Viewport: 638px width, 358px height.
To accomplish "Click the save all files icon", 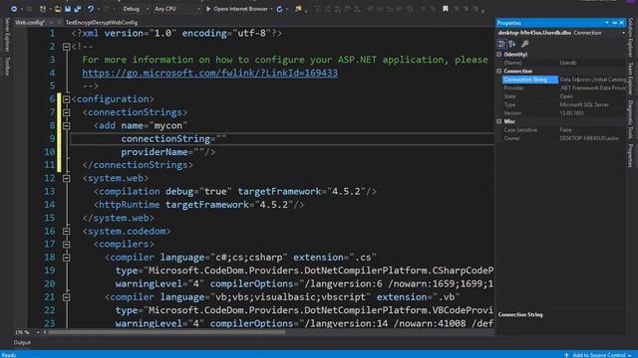I will click(x=78, y=9).
